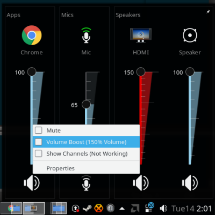Viewport: 215px width, 215px height.
Task: Open Steam from the system tray
Action: coord(87,209)
